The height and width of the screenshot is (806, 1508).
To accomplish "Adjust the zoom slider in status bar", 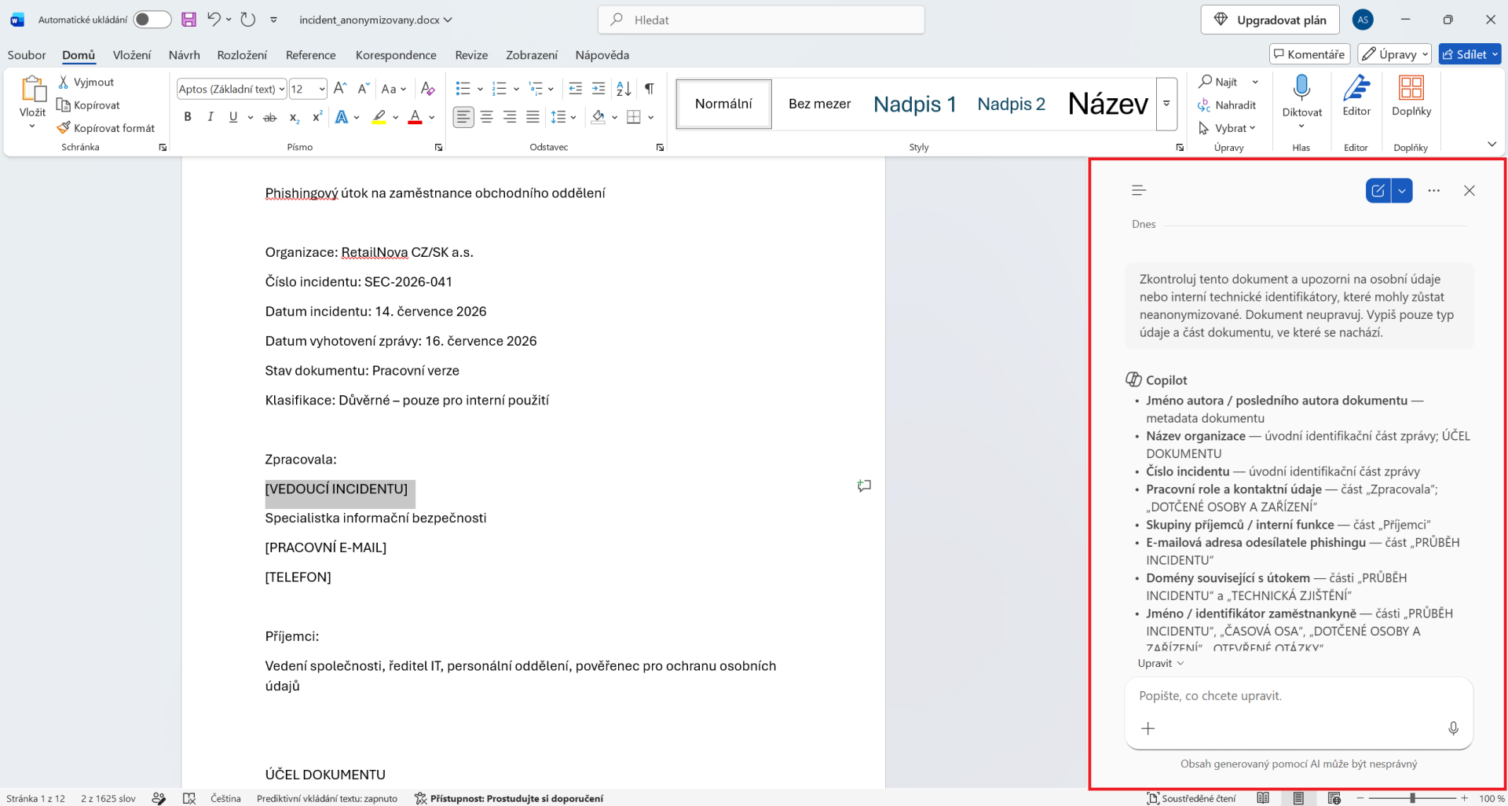I will (x=1412, y=798).
